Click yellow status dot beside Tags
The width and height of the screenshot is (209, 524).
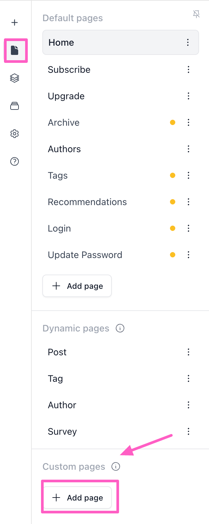(173, 175)
